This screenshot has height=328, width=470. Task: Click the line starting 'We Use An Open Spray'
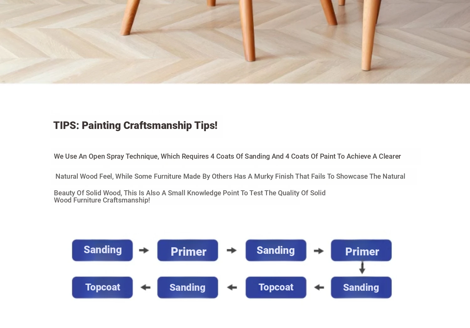(227, 156)
